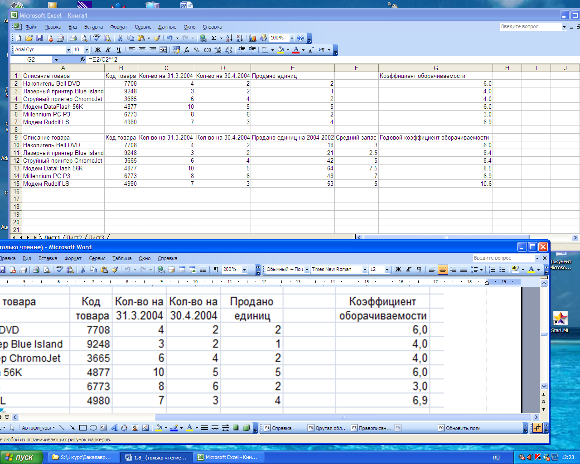Click Word's Numbered list icon
This screenshot has width=580, height=464.
click(492, 270)
